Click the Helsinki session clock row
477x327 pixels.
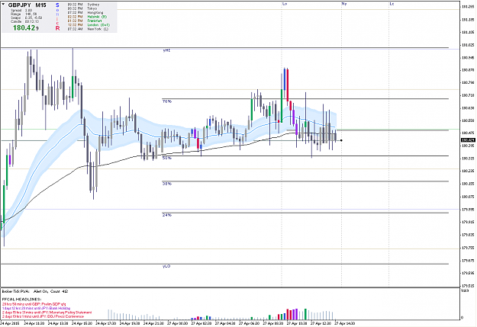87,17
